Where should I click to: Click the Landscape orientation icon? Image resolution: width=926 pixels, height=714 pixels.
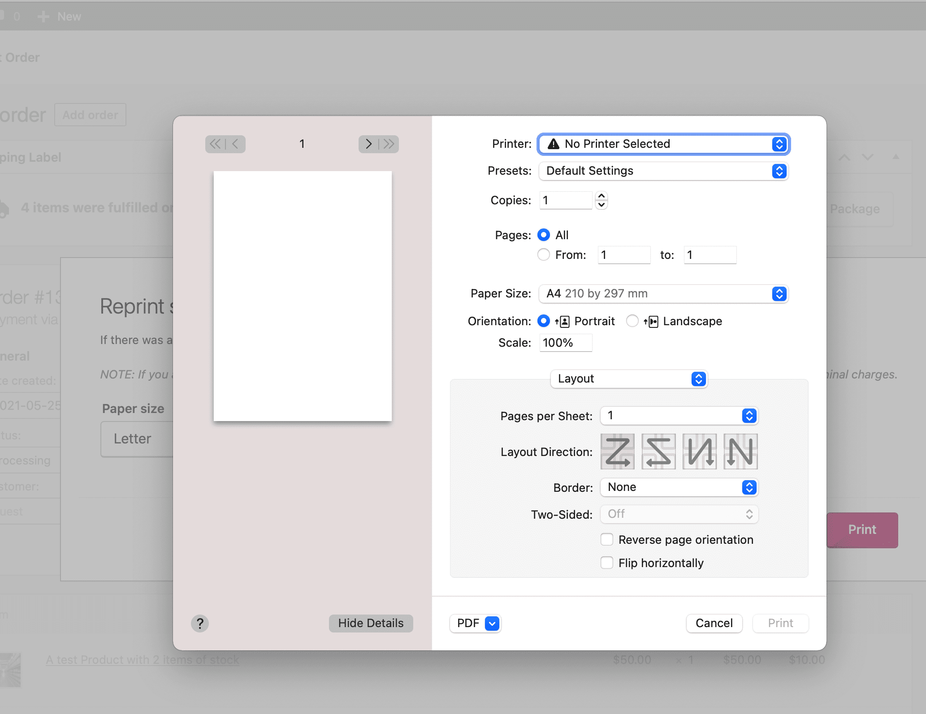651,322
